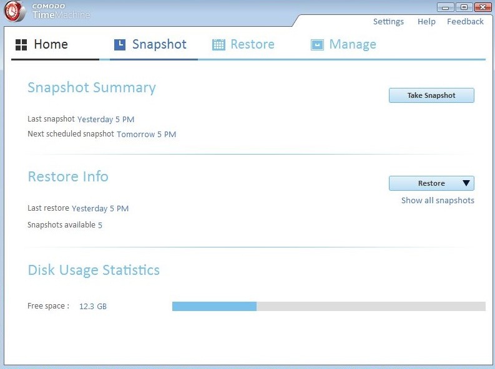
Task: Minimize the TimeMachine window
Action: 446,7
